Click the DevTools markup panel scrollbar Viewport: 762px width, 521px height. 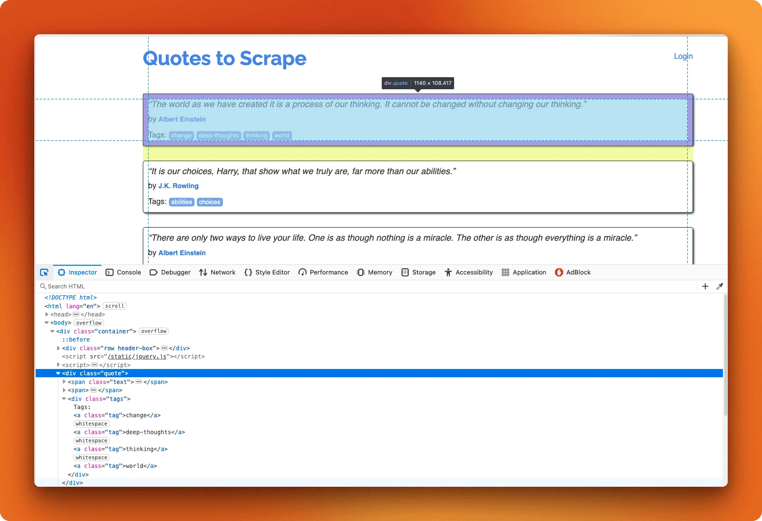click(x=725, y=357)
